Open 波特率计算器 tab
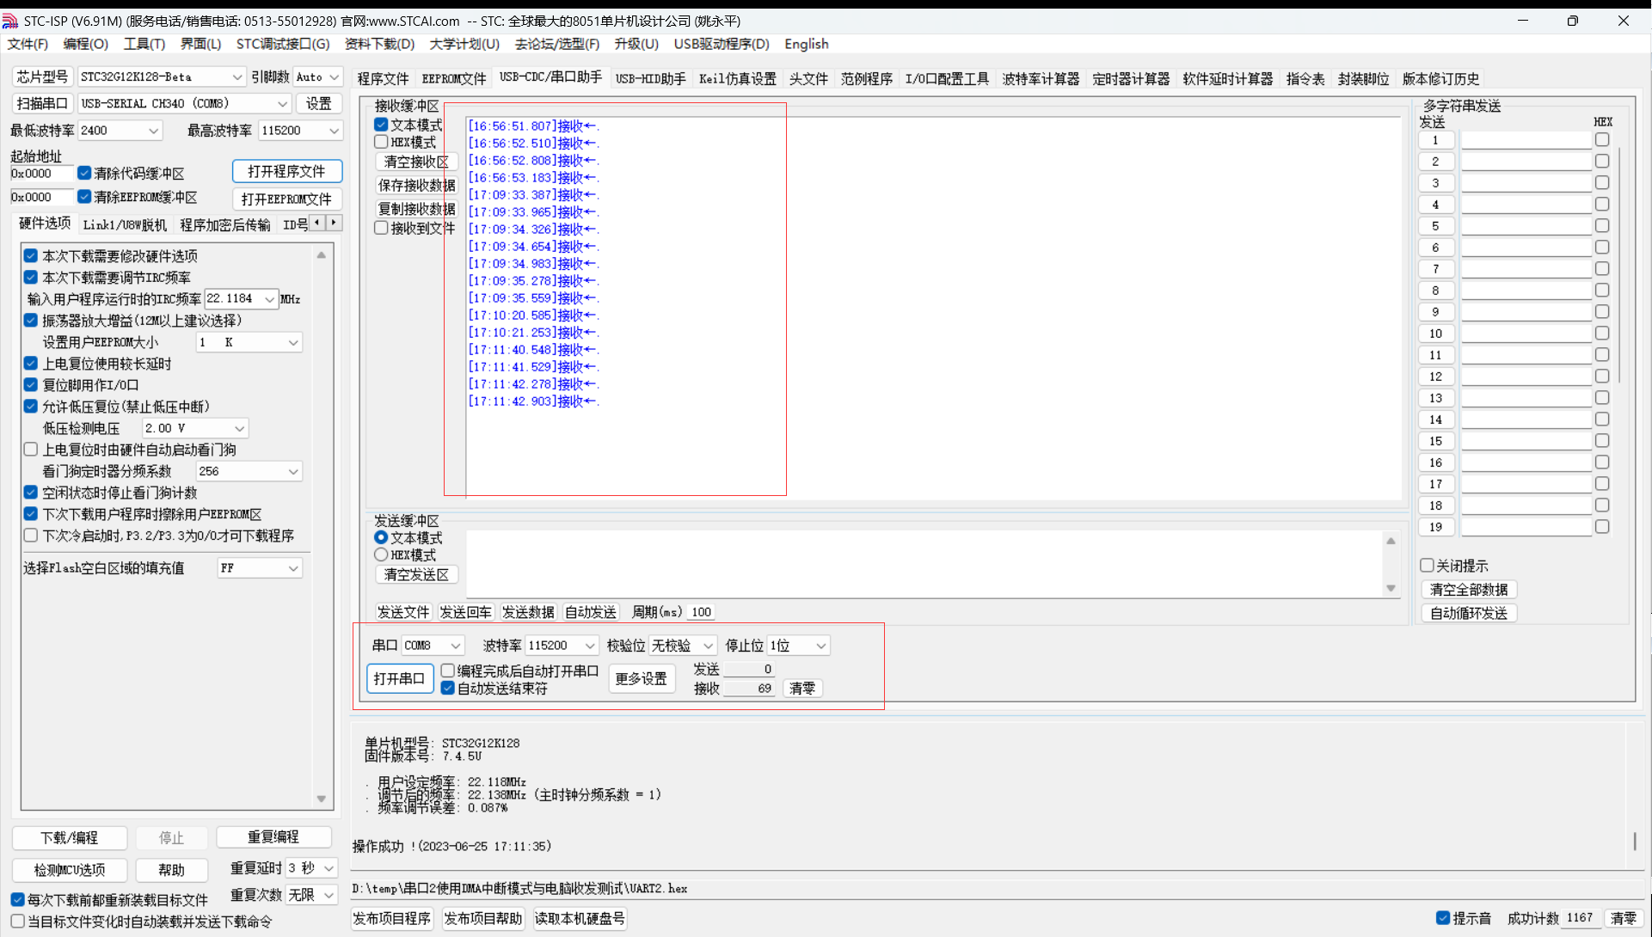This screenshot has height=937, width=1652. pyautogui.click(x=1041, y=78)
